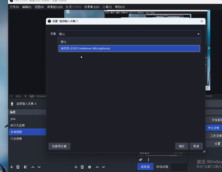Click the 恢复预设值 button
Screen dimensions: 222x172
[x=59, y=146]
